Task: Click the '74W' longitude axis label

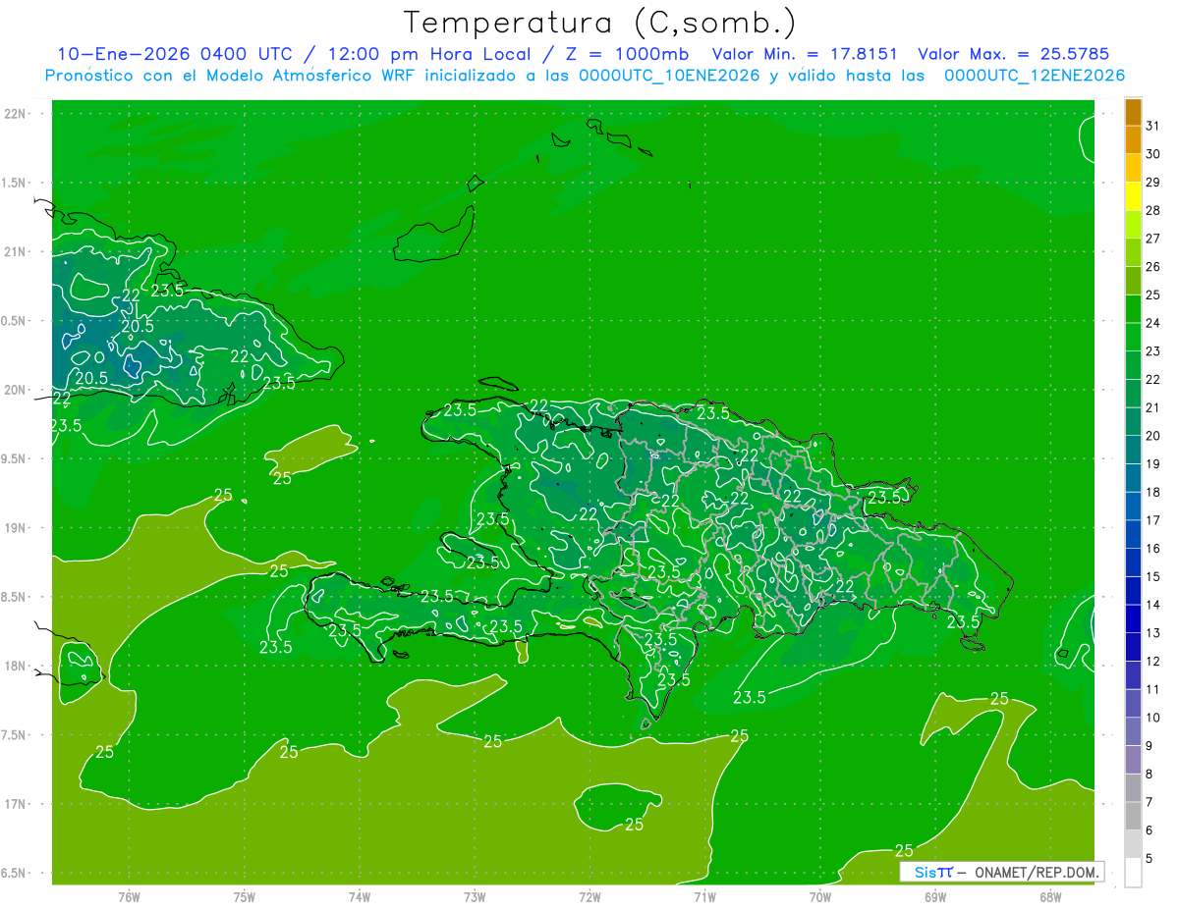Action: pyautogui.click(x=360, y=897)
